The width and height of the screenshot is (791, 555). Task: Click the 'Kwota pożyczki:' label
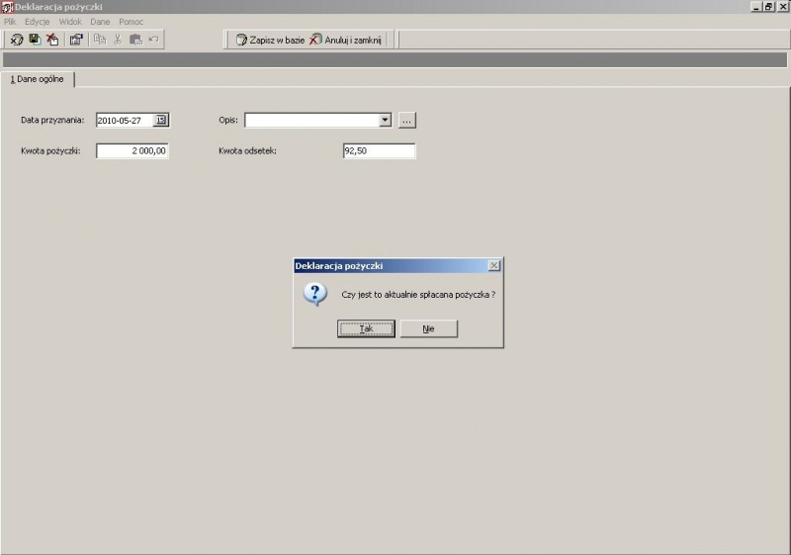coord(50,150)
